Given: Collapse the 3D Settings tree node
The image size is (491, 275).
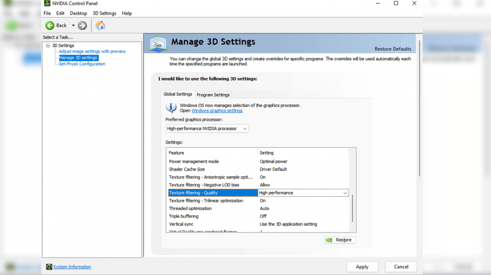Looking at the screenshot, I should coord(48,46).
